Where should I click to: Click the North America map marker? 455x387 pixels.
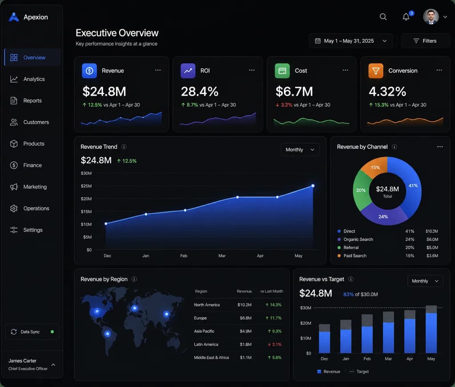click(97, 311)
